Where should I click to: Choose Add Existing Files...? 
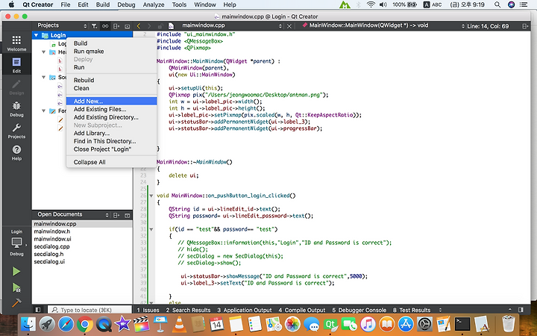112,109
